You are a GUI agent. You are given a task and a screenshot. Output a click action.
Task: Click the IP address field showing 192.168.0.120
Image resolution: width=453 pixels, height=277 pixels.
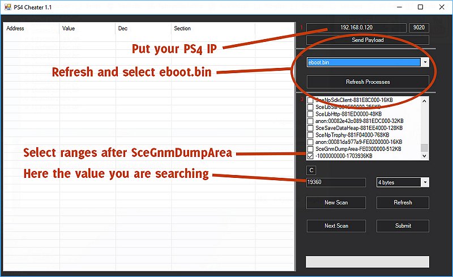(x=356, y=27)
